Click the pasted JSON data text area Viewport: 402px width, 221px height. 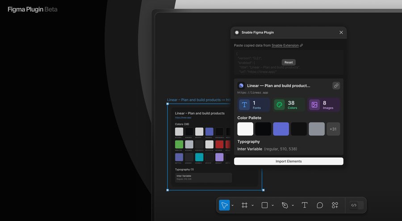point(289,63)
